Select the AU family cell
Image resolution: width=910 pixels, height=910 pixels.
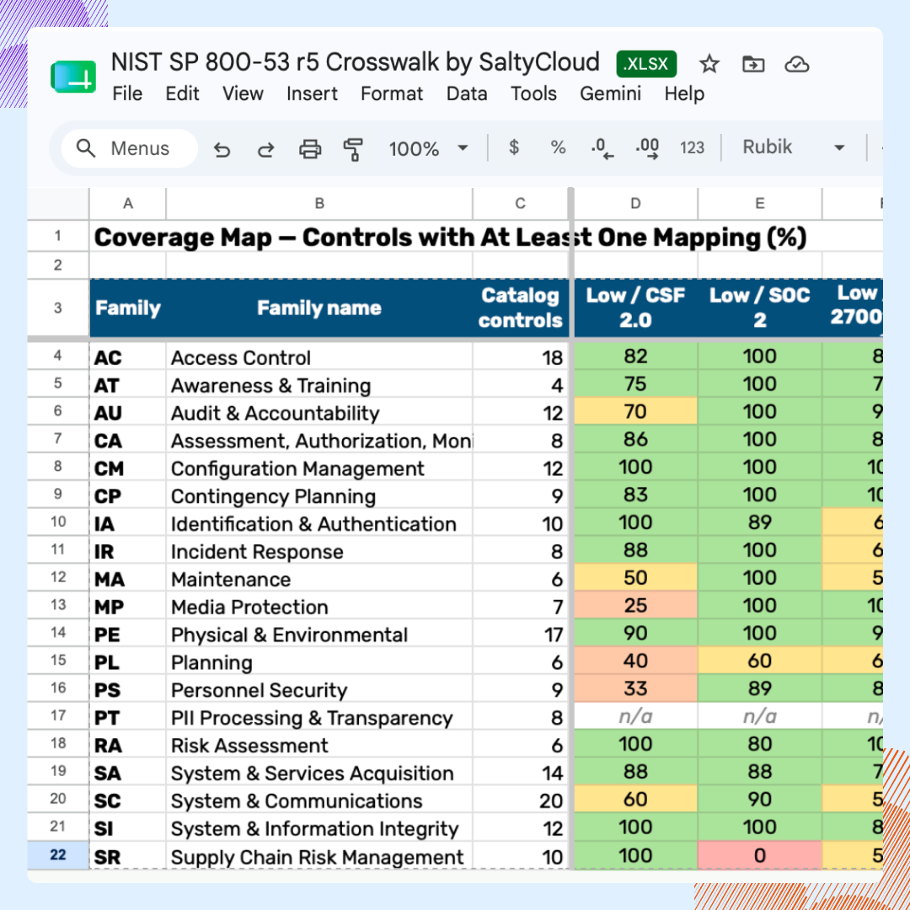128,413
